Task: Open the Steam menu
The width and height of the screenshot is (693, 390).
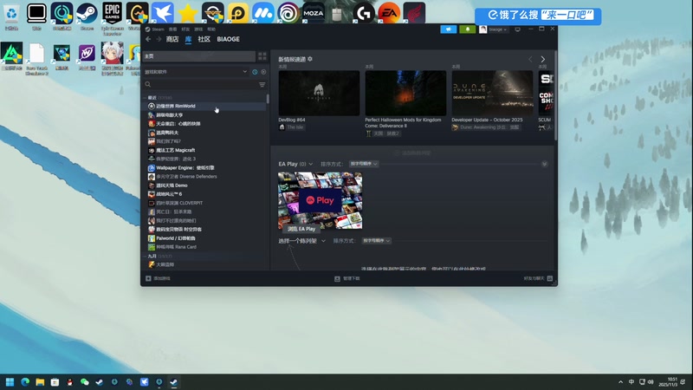Action: pyautogui.click(x=155, y=29)
